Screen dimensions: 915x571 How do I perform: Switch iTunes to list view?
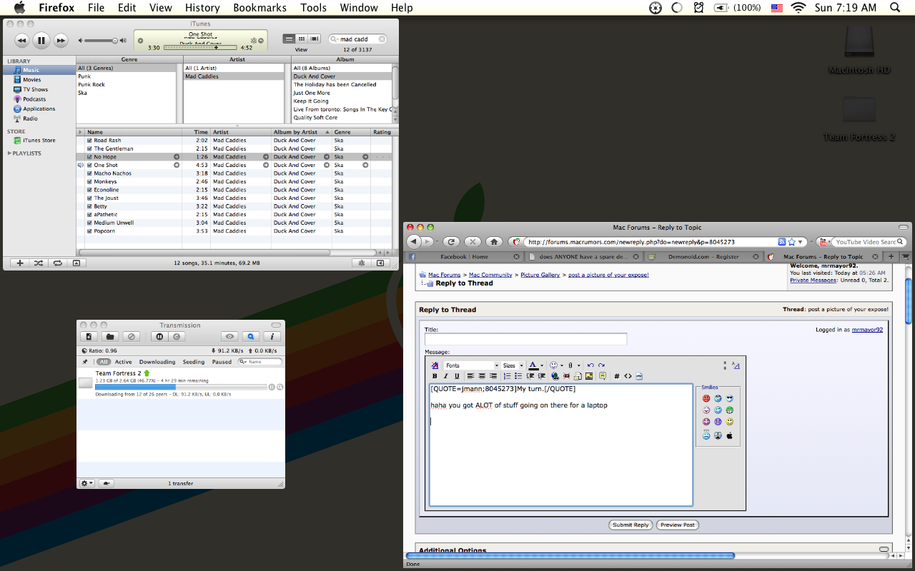click(290, 39)
